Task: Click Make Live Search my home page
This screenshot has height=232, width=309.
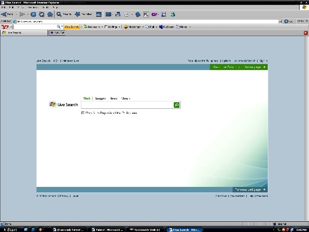Action: (239, 67)
